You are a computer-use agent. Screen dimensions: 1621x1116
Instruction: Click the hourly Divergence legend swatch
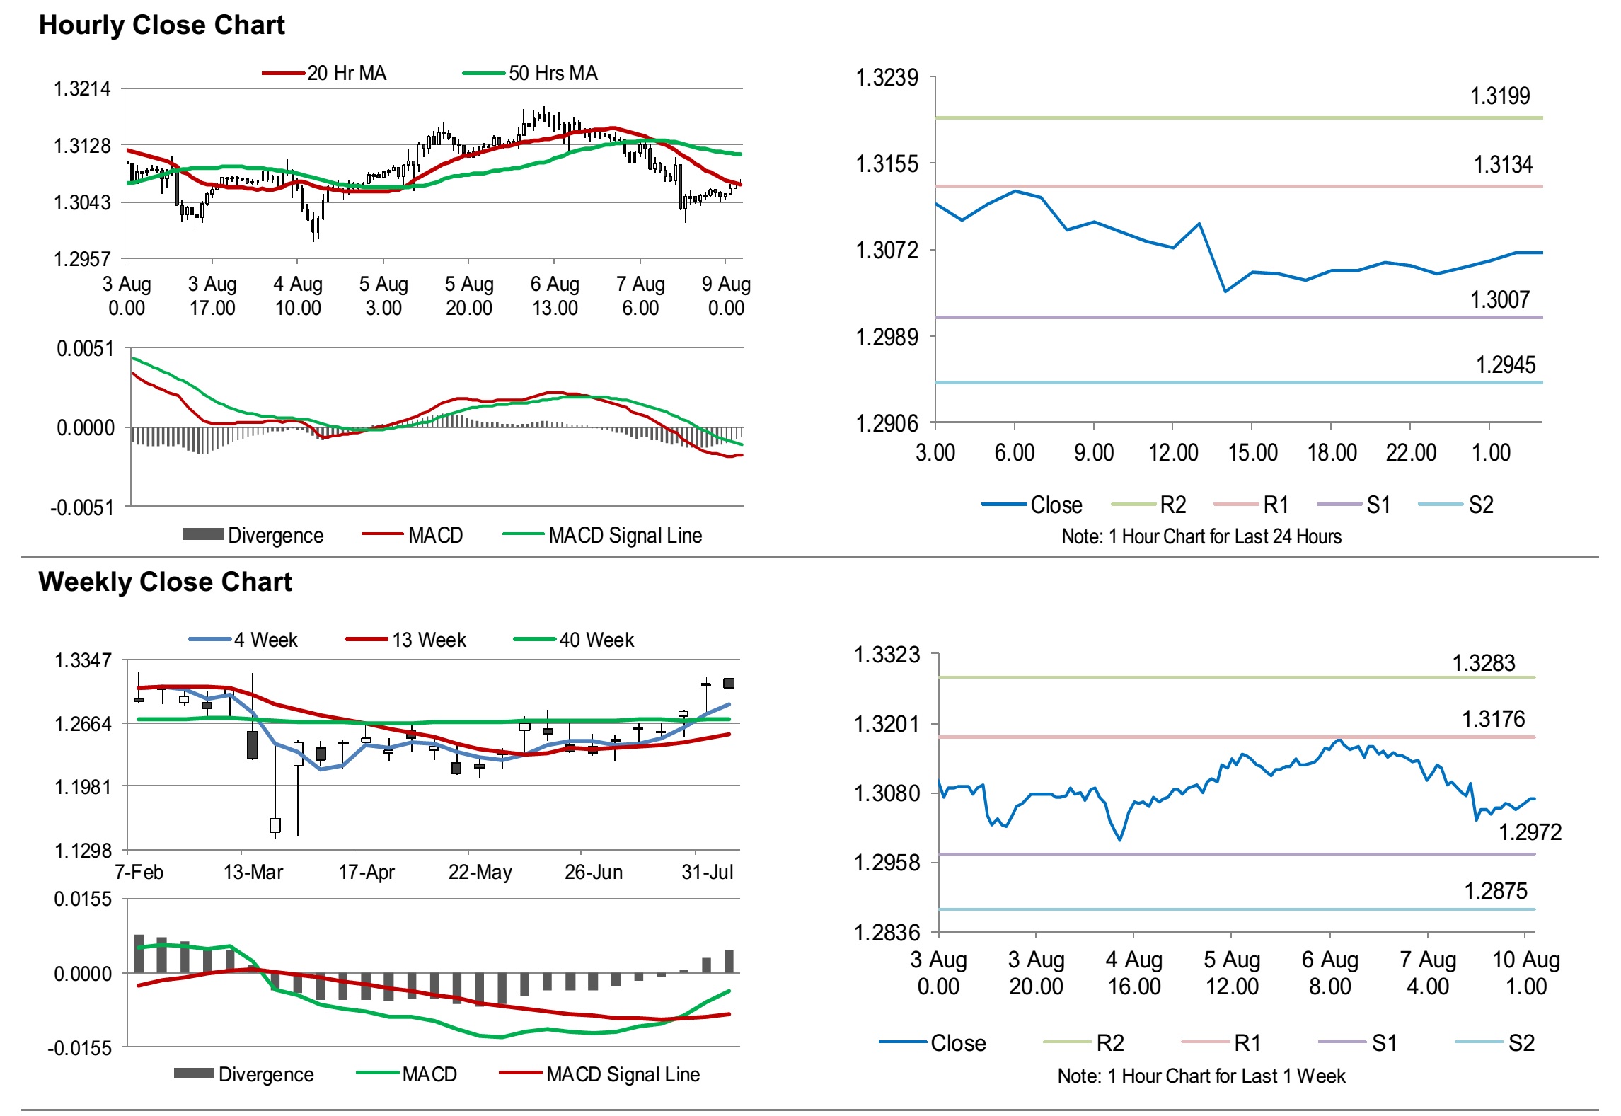(203, 534)
